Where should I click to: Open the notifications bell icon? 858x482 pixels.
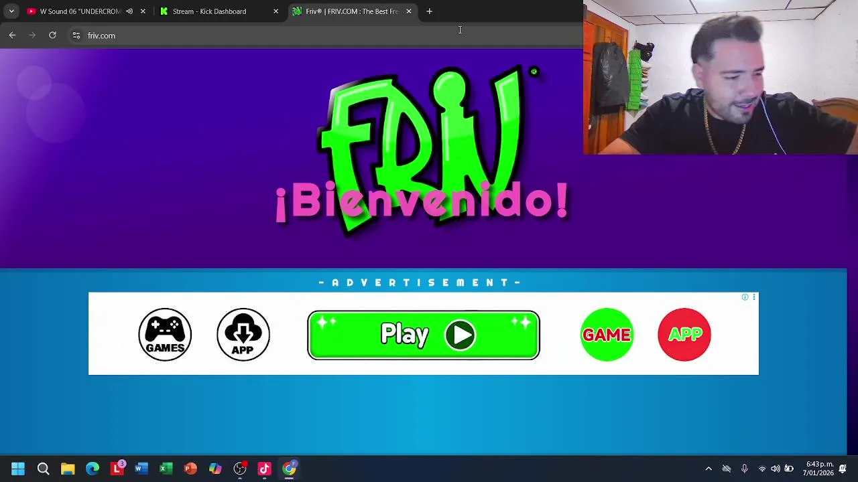[x=844, y=469]
